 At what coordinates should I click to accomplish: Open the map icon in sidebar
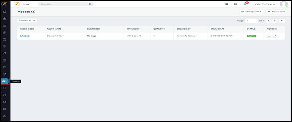pos(5,40)
